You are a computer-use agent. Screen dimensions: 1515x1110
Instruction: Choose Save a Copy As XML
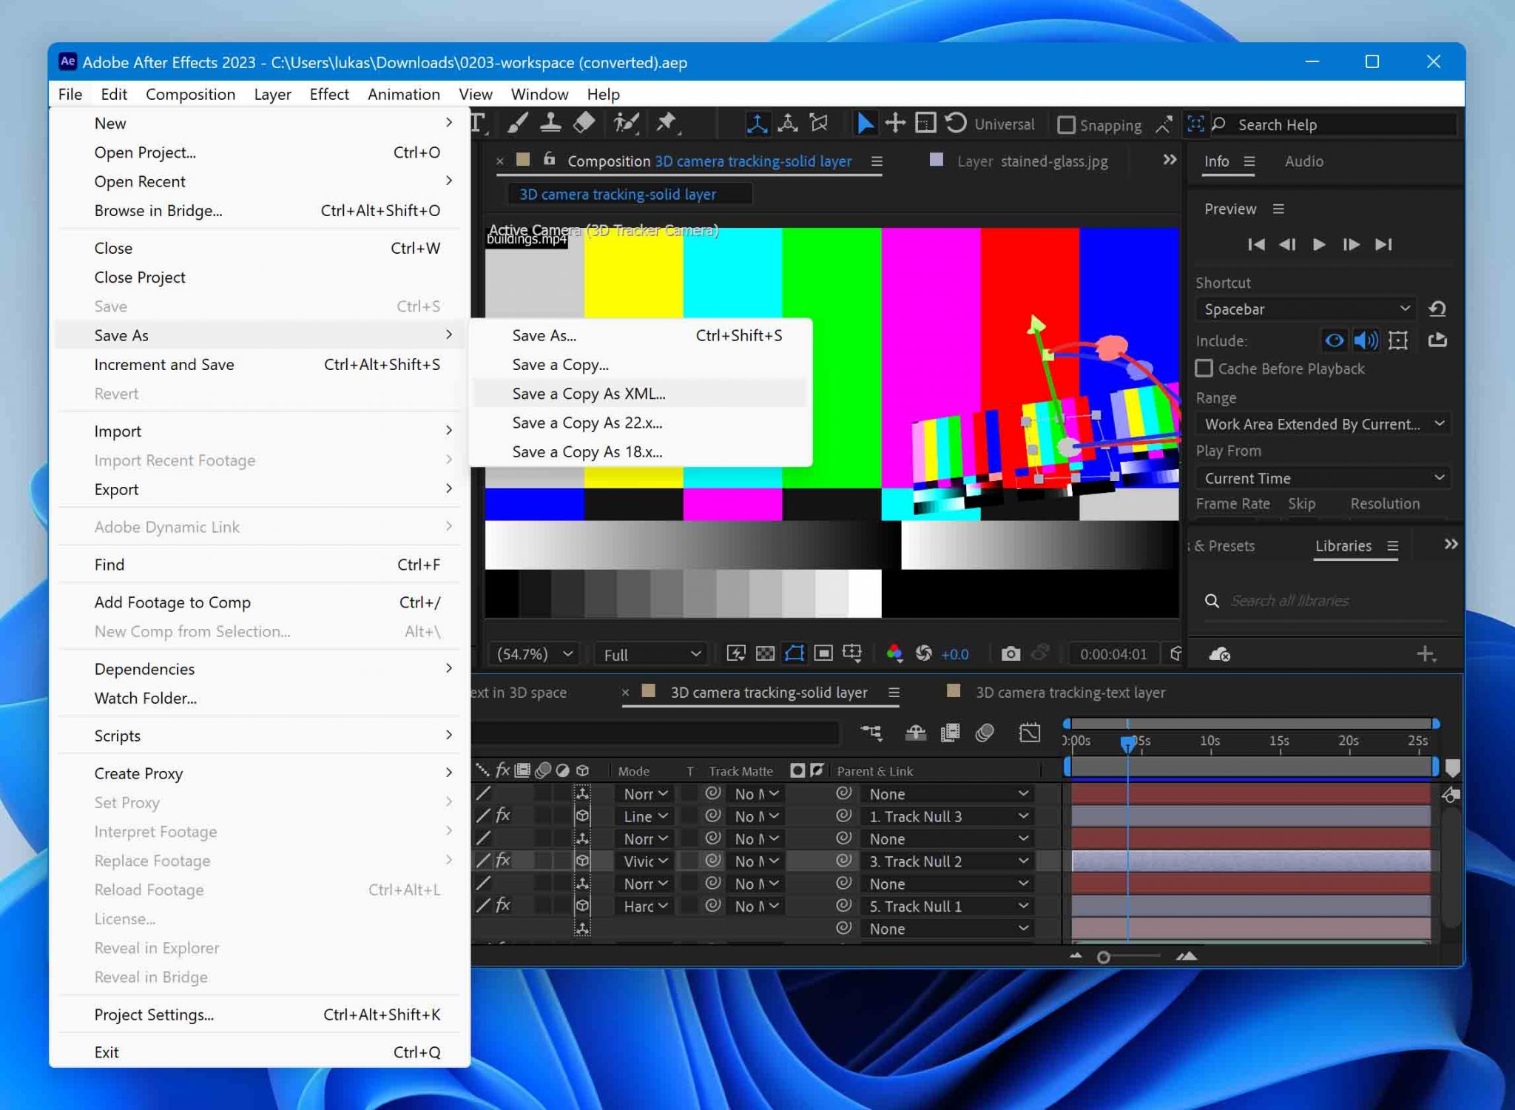point(589,394)
